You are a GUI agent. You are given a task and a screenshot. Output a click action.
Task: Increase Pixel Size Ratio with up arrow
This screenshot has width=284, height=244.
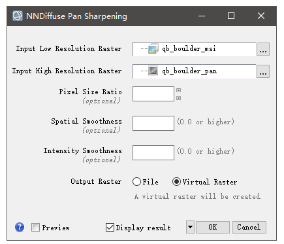179,90
